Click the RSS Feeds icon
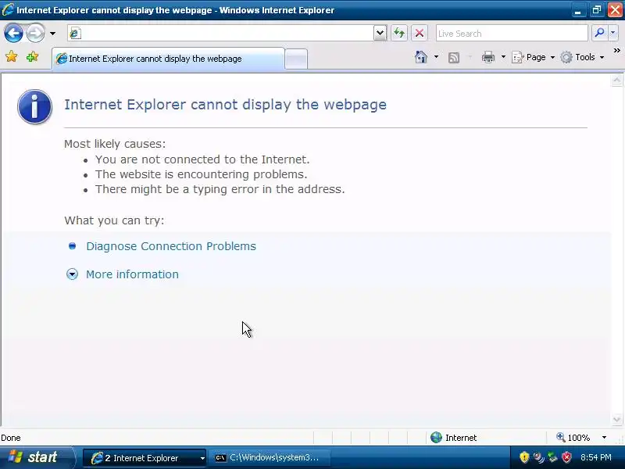Viewport: 625px width, 469px height. (x=454, y=58)
